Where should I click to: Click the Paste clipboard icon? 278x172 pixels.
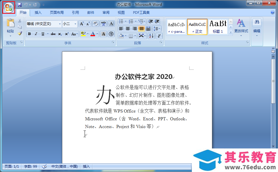click(x=10, y=23)
